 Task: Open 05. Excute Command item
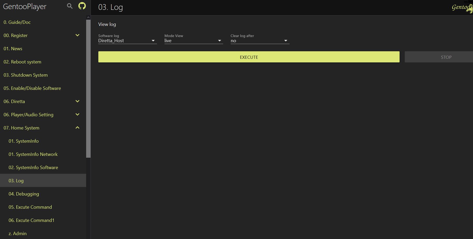[43, 207]
